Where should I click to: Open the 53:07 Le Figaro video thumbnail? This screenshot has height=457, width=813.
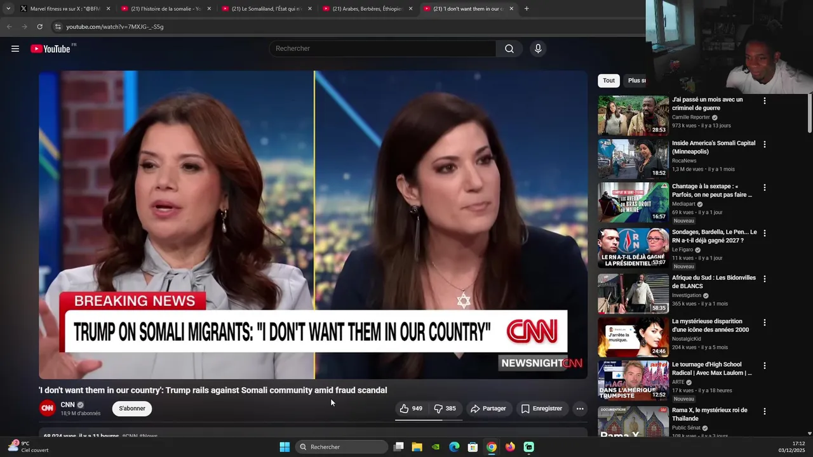click(x=633, y=248)
